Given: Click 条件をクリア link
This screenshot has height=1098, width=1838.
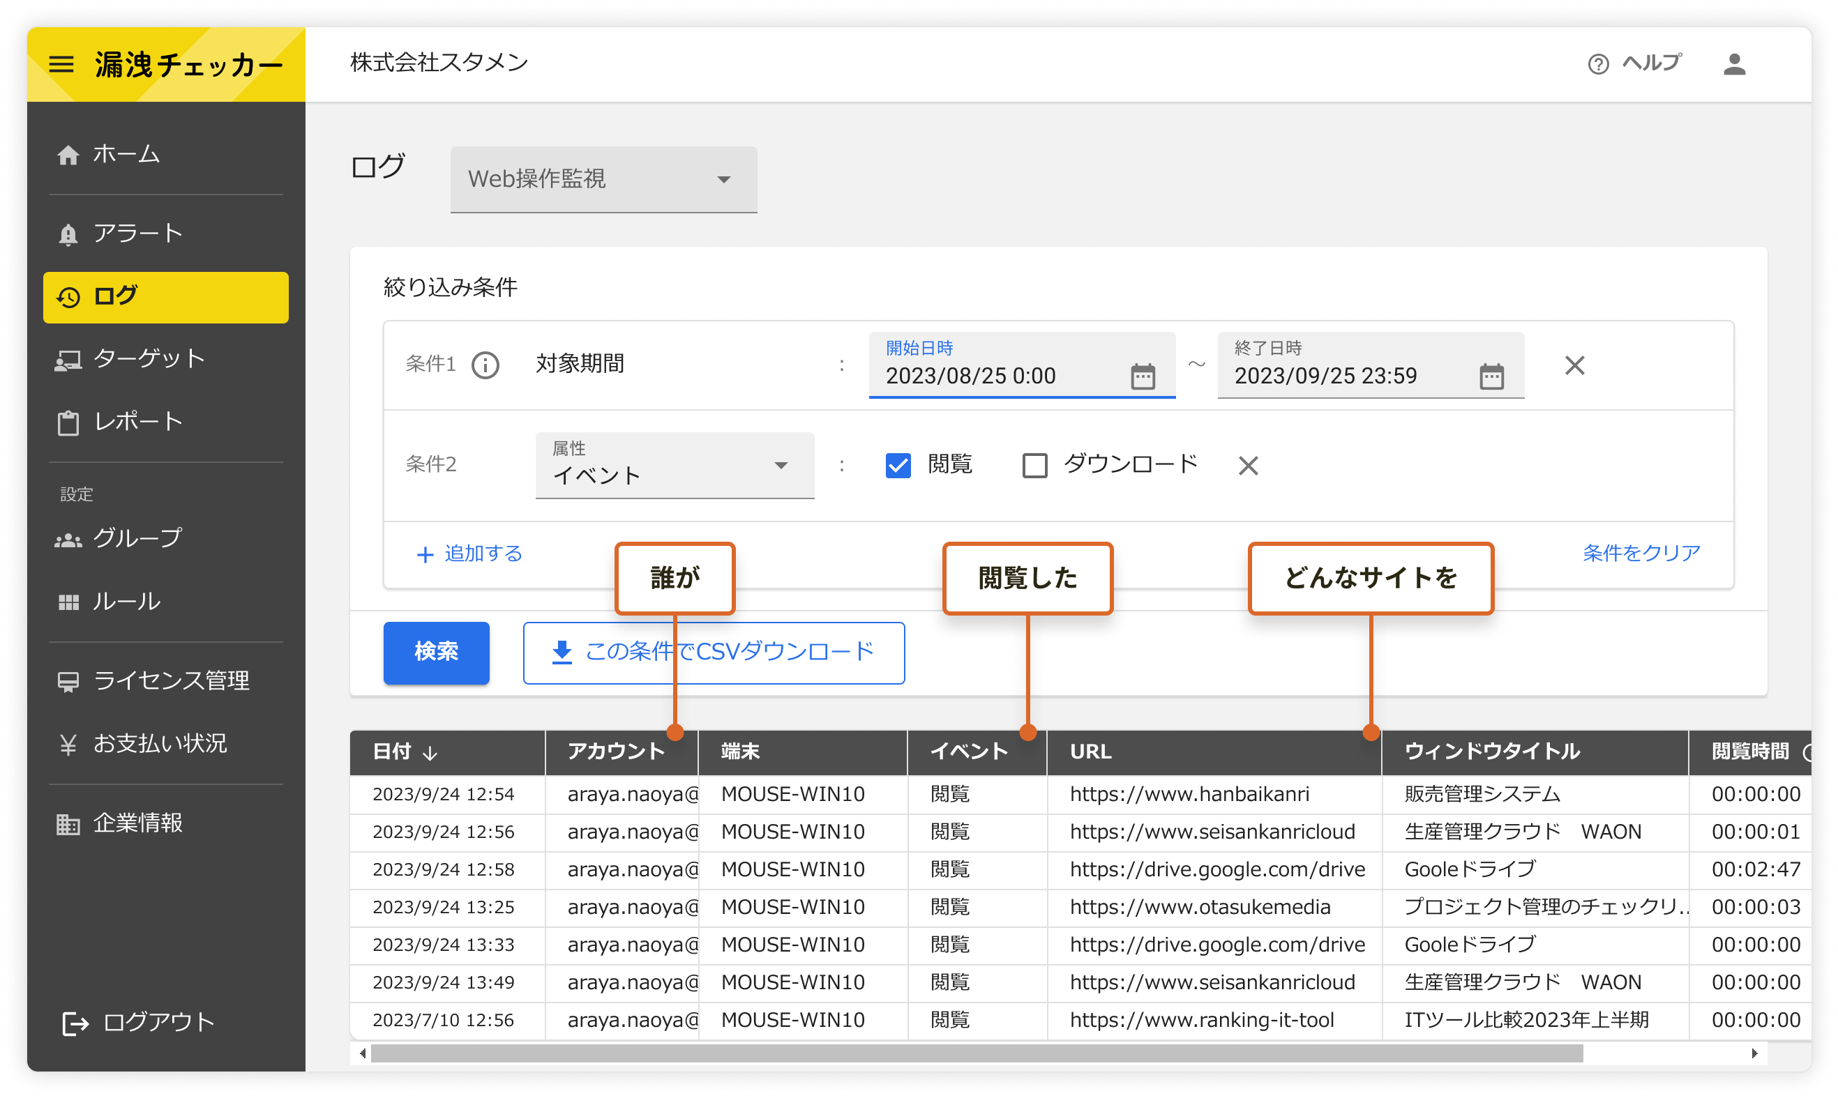Looking at the screenshot, I should pyautogui.click(x=1641, y=553).
